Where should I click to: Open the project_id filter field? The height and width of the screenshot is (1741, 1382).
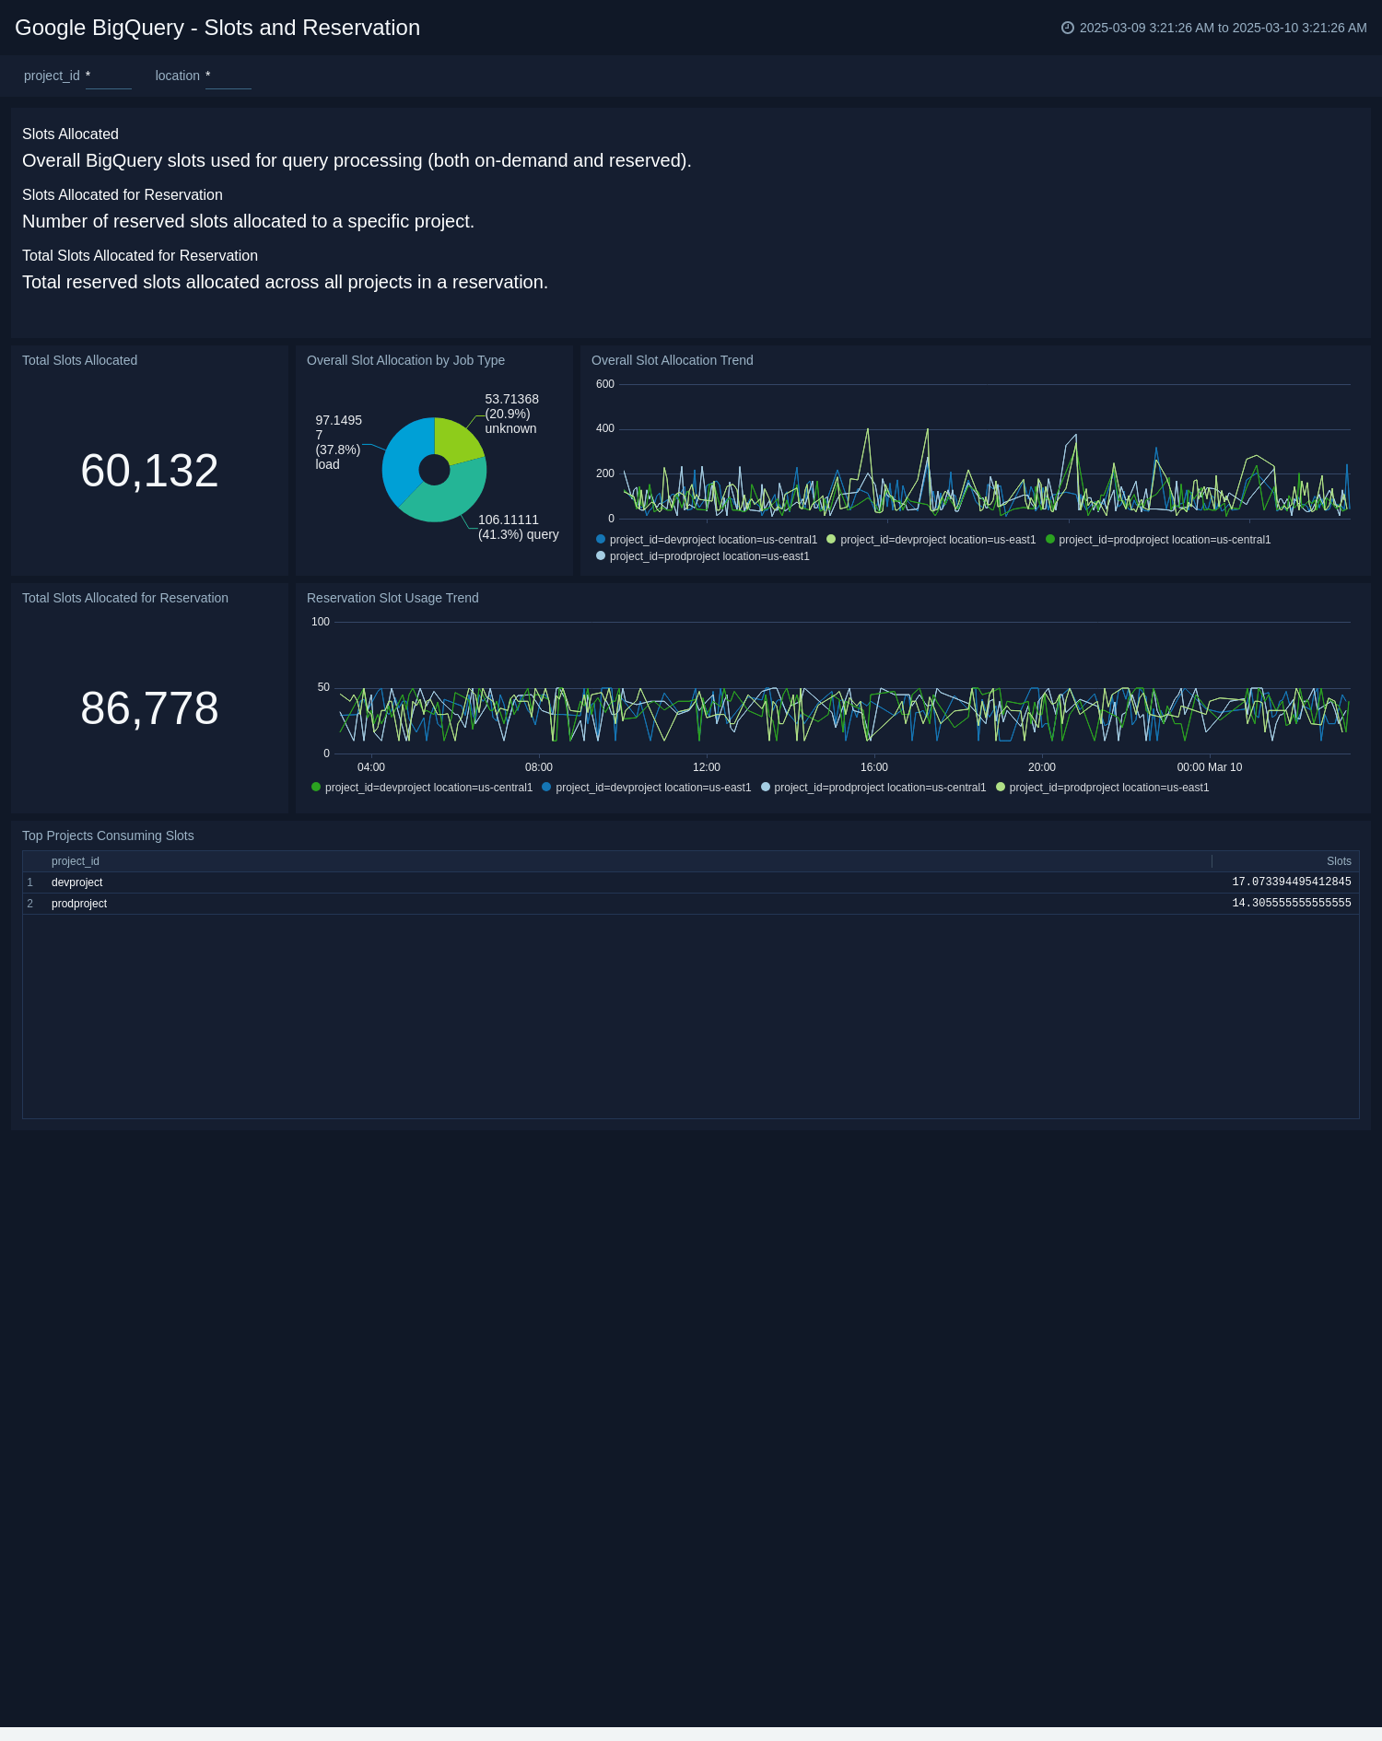tap(109, 76)
